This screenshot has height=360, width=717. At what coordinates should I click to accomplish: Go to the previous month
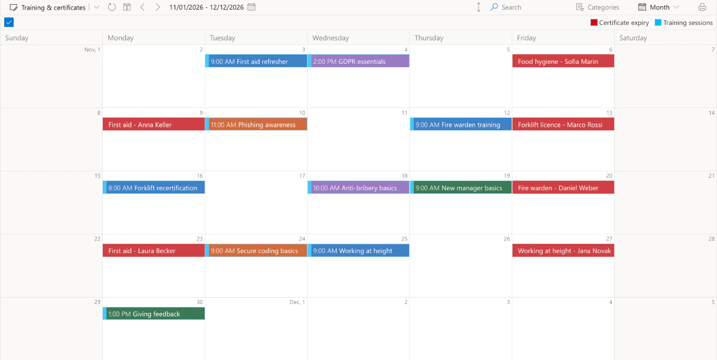[143, 7]
